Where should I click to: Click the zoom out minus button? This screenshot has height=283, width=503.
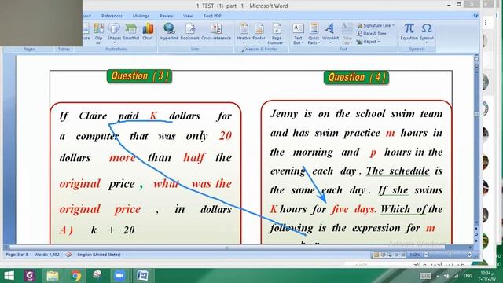pyautogui.click(x=426, y=255)
